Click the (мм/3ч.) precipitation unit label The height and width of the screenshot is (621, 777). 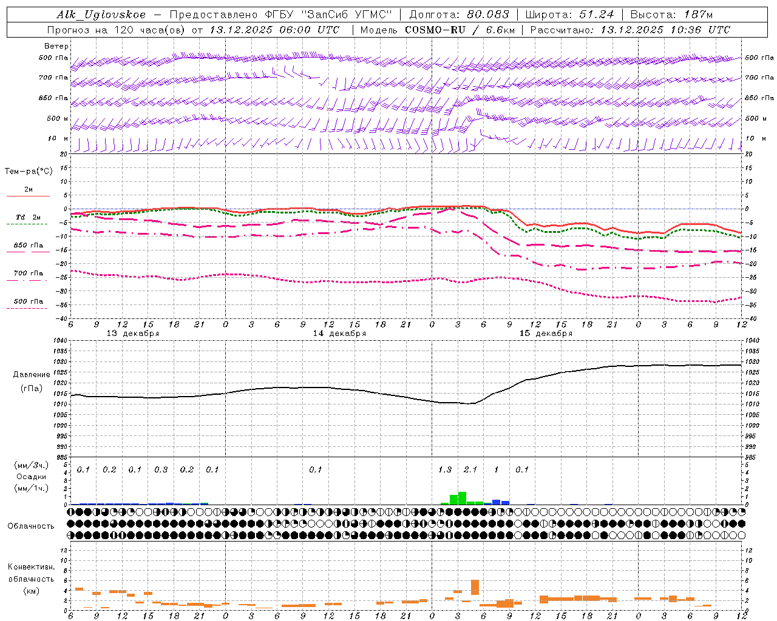[x=31, y=465]
